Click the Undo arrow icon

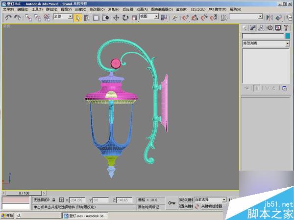coord(8,18)
